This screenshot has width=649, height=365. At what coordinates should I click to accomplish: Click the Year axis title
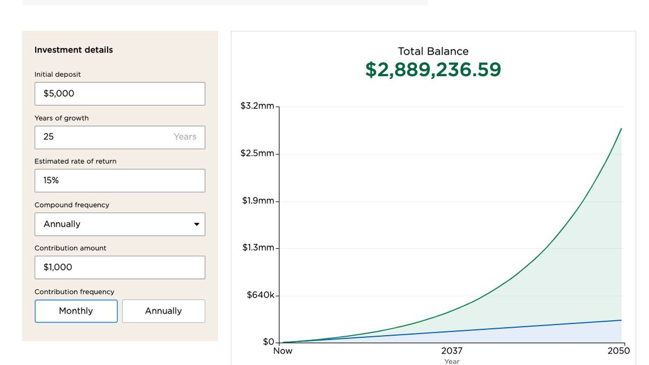[x=452, y=361]
